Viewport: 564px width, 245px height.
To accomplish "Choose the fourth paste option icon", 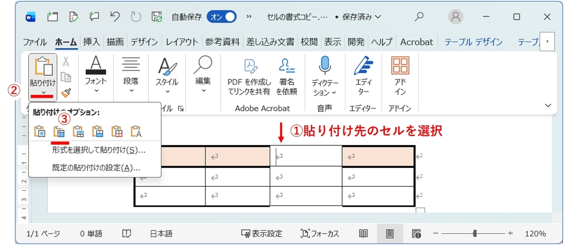I will pyautogui.click(x=97, y=131).
